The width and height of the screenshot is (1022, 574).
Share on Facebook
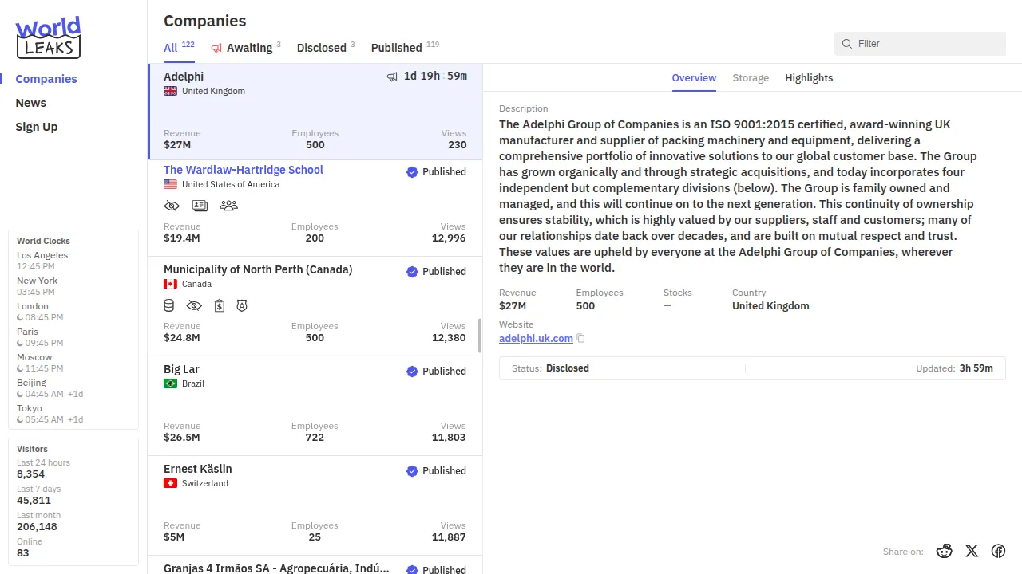pos(998,551)
